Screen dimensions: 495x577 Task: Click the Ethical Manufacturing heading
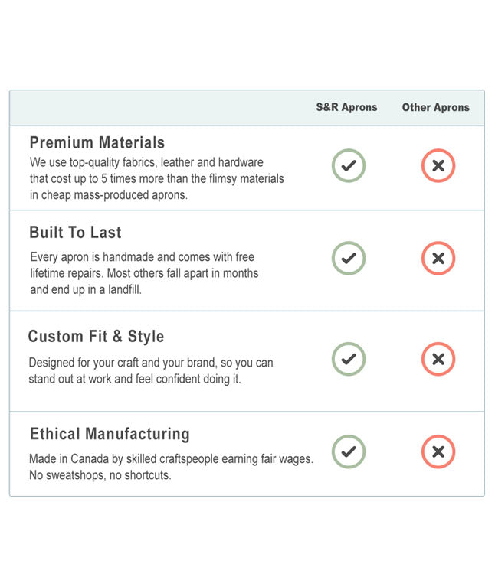[110, 434]
